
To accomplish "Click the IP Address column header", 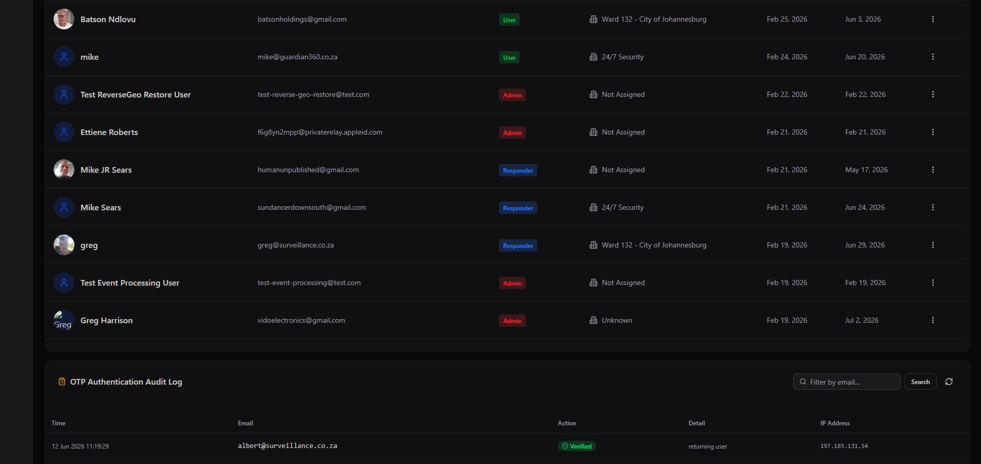I will coord(834,423).
